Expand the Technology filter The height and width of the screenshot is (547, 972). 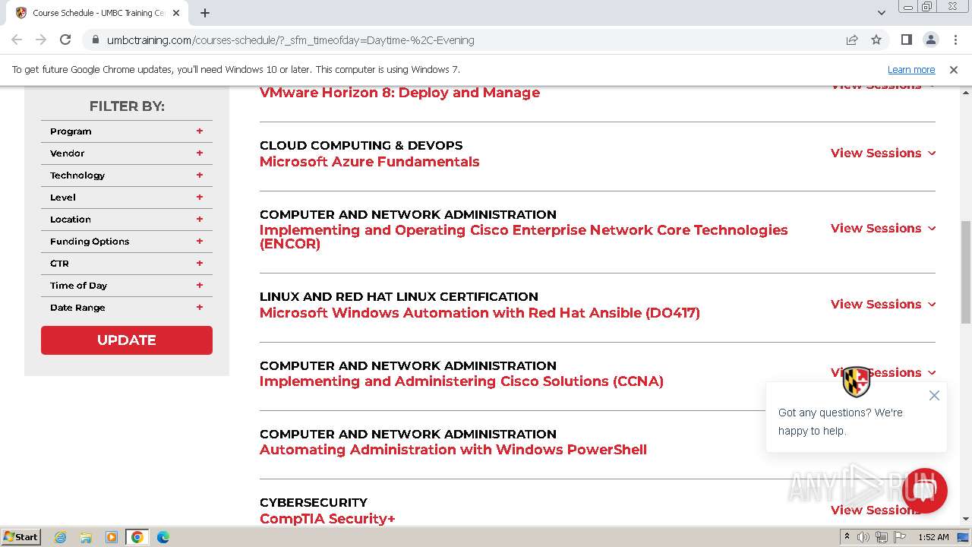pyautogui.click(x=127, y=175)
